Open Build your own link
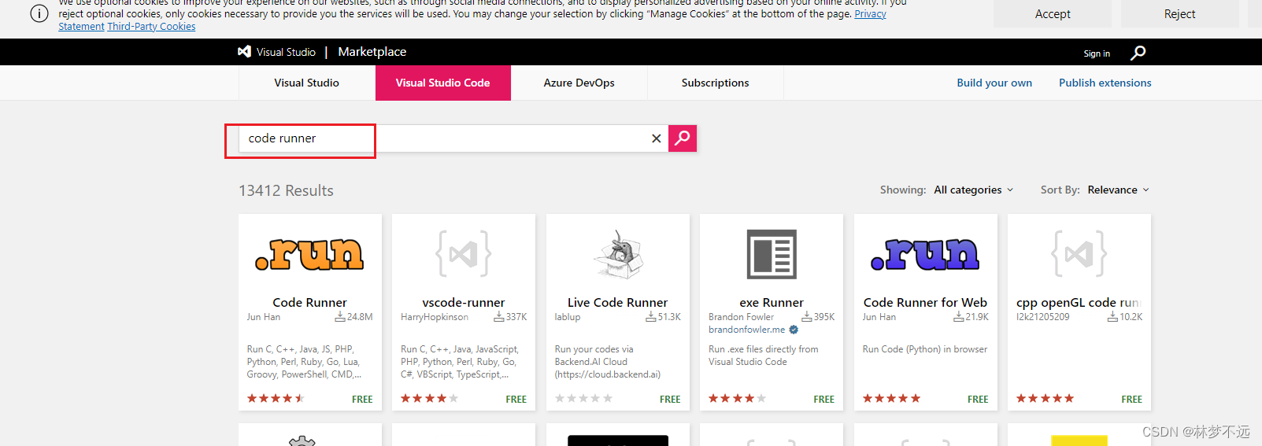 click(994, 83)
